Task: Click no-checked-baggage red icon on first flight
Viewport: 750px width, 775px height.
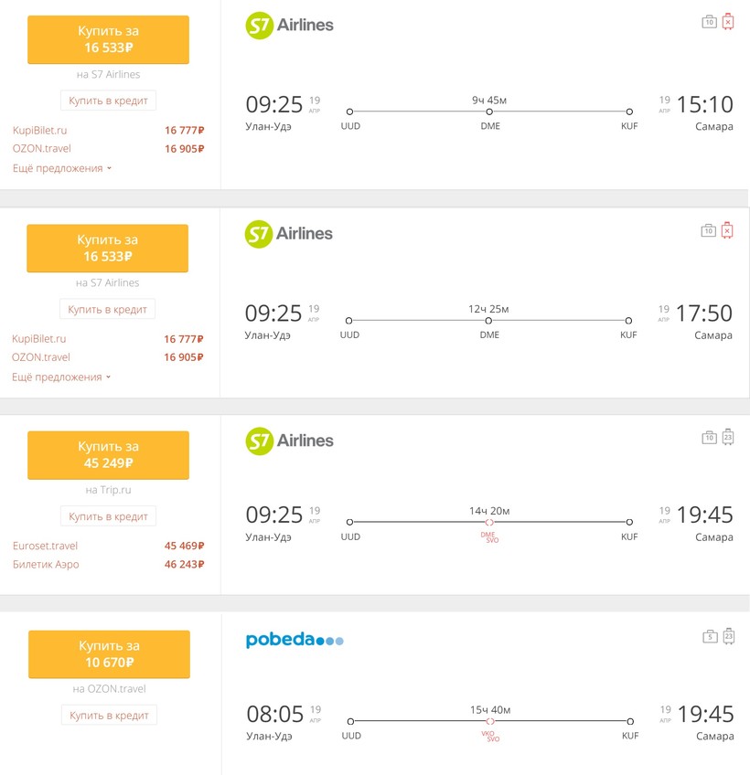Action: coord(728,22)
